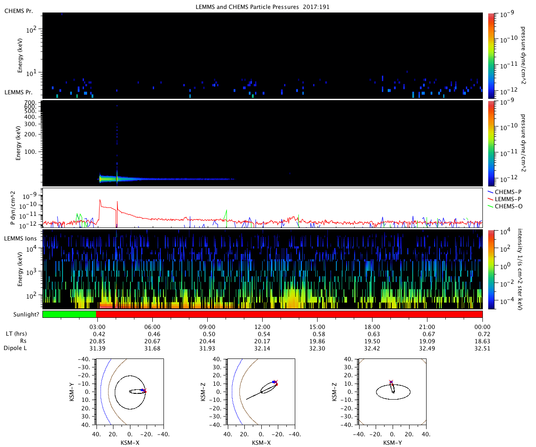The image size is (536, 447).
Task: Click the 03:00 time axis tick label
Action: click(x=97, y=327)
